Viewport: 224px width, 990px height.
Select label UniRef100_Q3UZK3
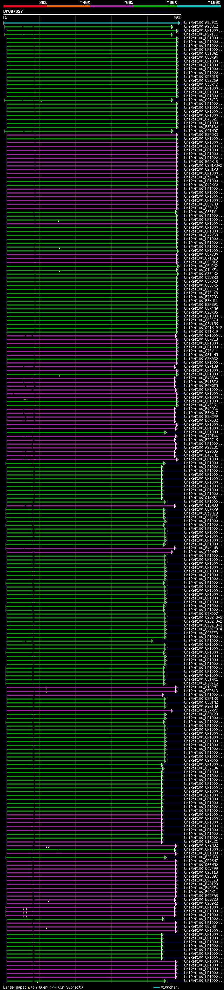[201, 277]
